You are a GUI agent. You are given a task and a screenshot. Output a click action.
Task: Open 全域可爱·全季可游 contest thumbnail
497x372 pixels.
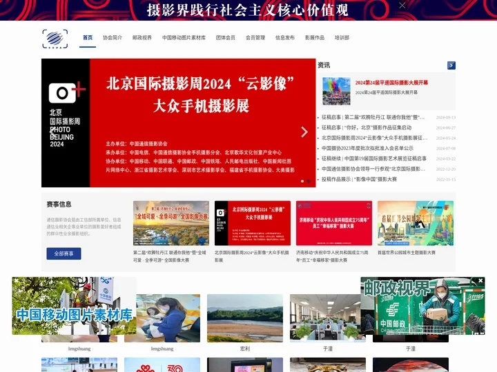[171, 223]
